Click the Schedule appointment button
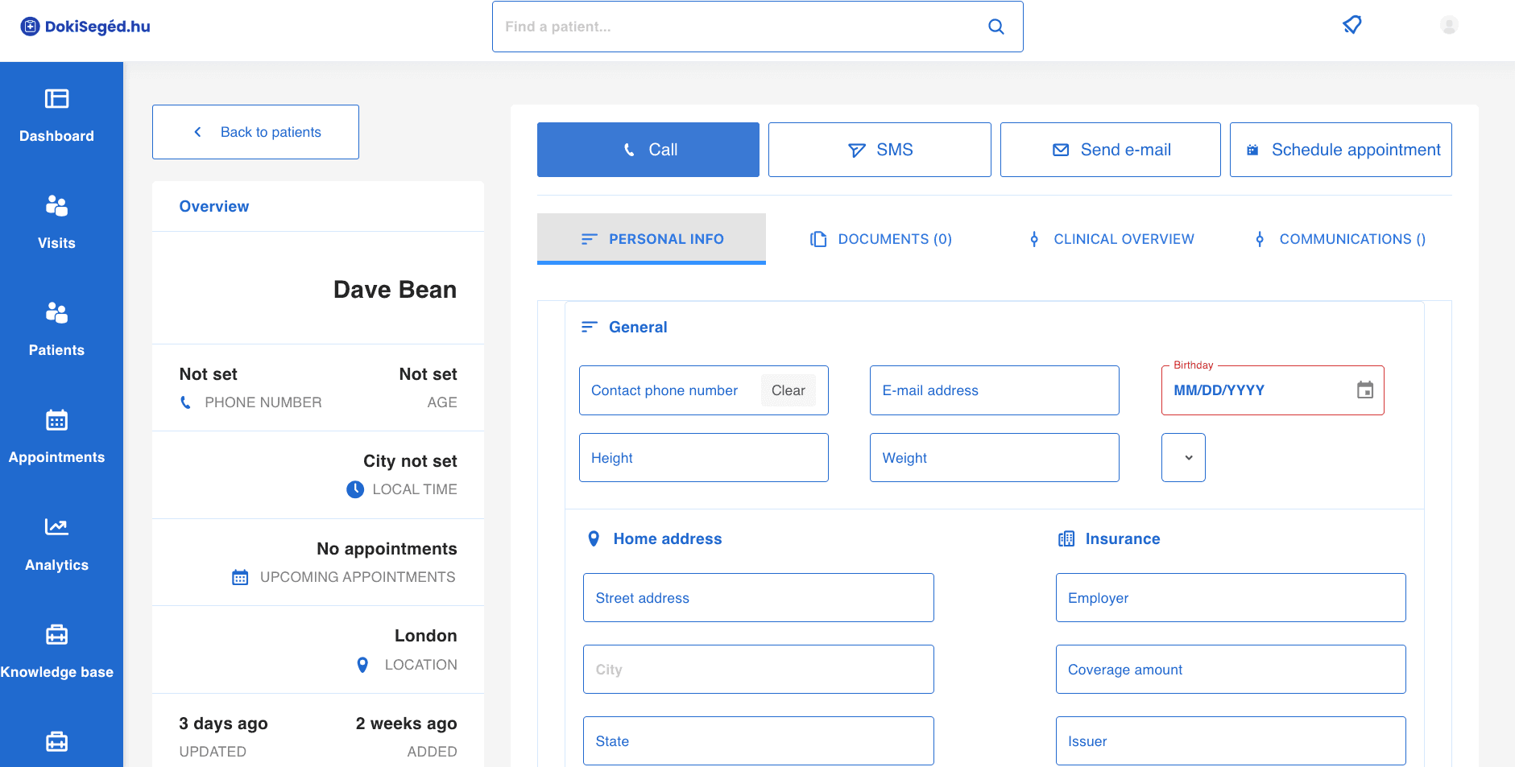1515x767 pixels. 1341,150
